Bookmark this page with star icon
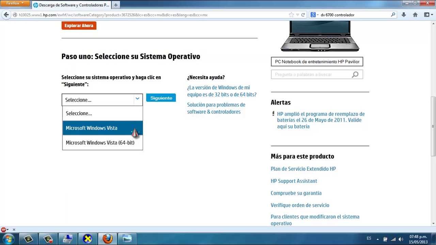The image size is (436, 245). tap(291, 15)
